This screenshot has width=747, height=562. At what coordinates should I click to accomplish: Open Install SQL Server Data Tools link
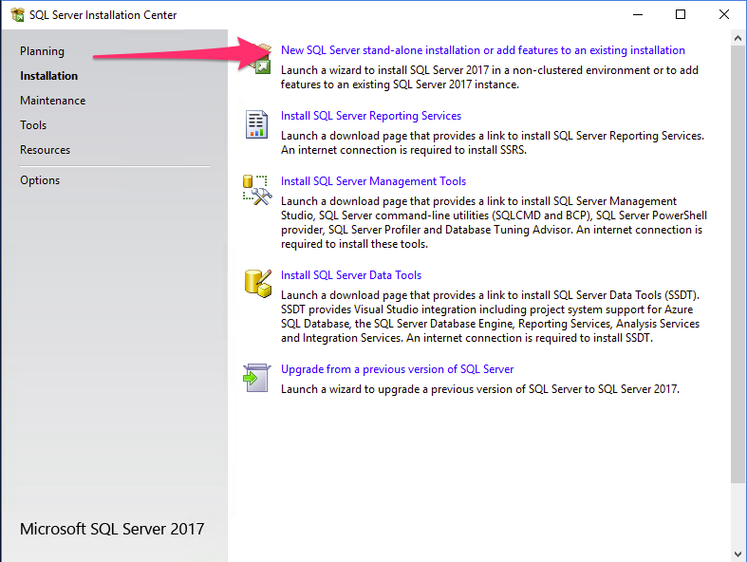(x=351, y=275)
